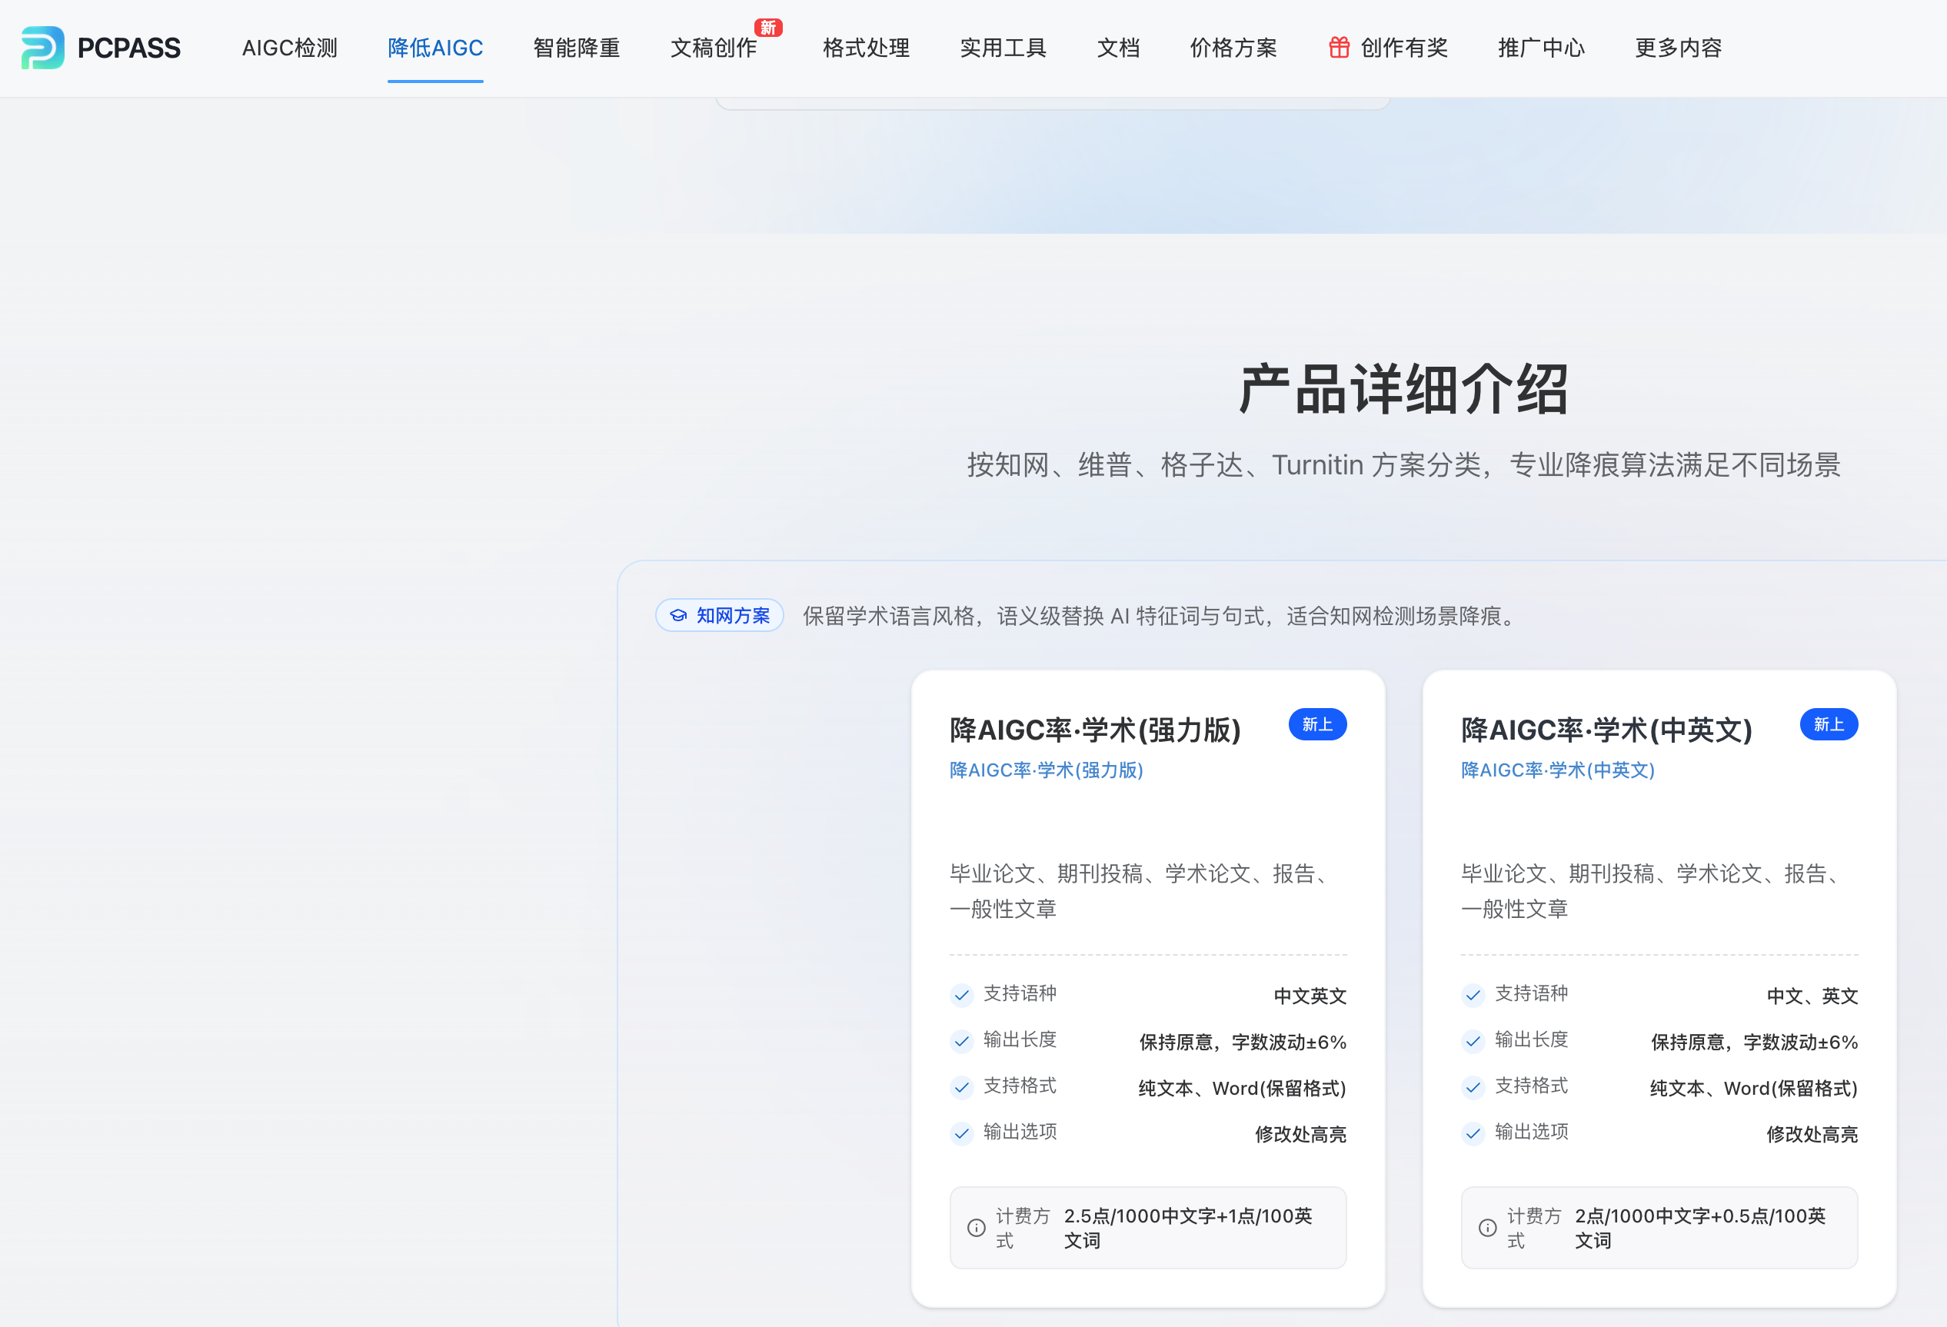Image resolution: width=1947 pixels, height=1327 pixels.
Task: View the 价格方案 page
Action: (1233, 48)
